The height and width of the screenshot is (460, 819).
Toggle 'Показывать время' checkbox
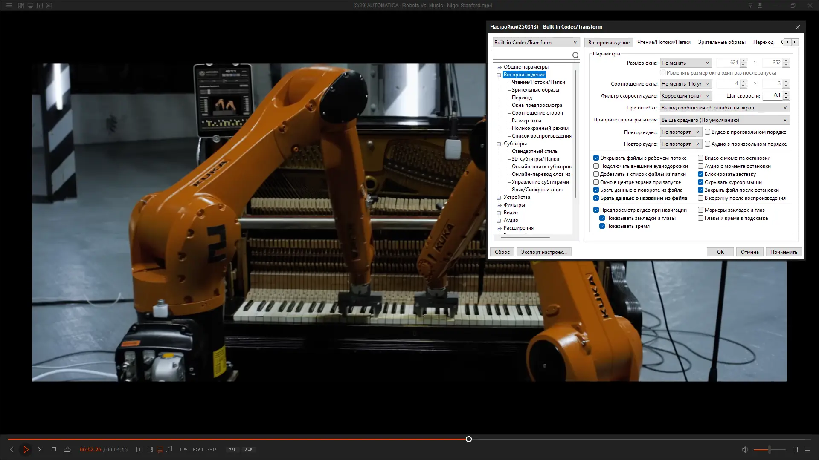[x=602, y=226]
